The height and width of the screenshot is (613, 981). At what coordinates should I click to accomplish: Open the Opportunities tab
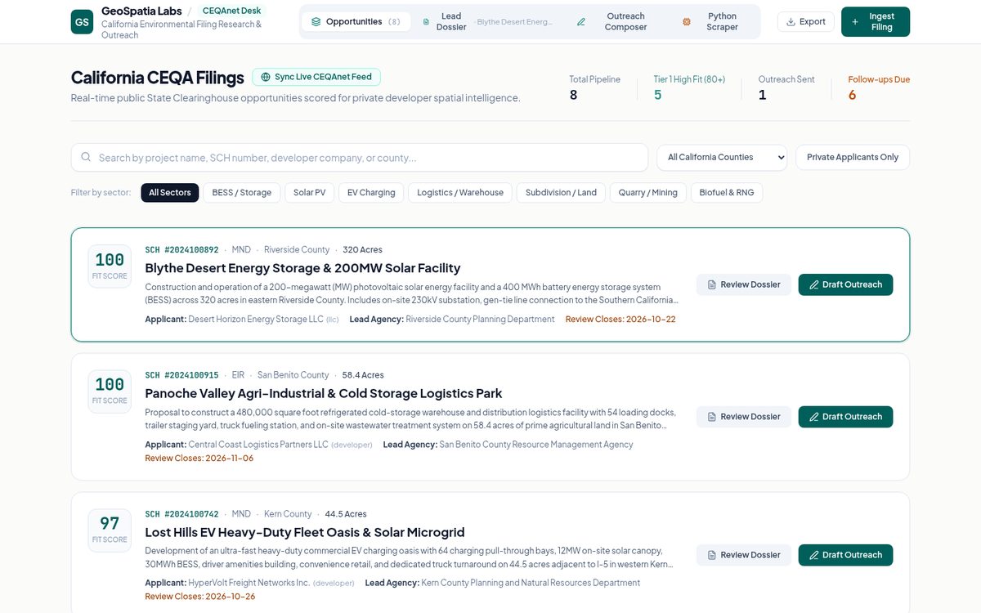356,22
